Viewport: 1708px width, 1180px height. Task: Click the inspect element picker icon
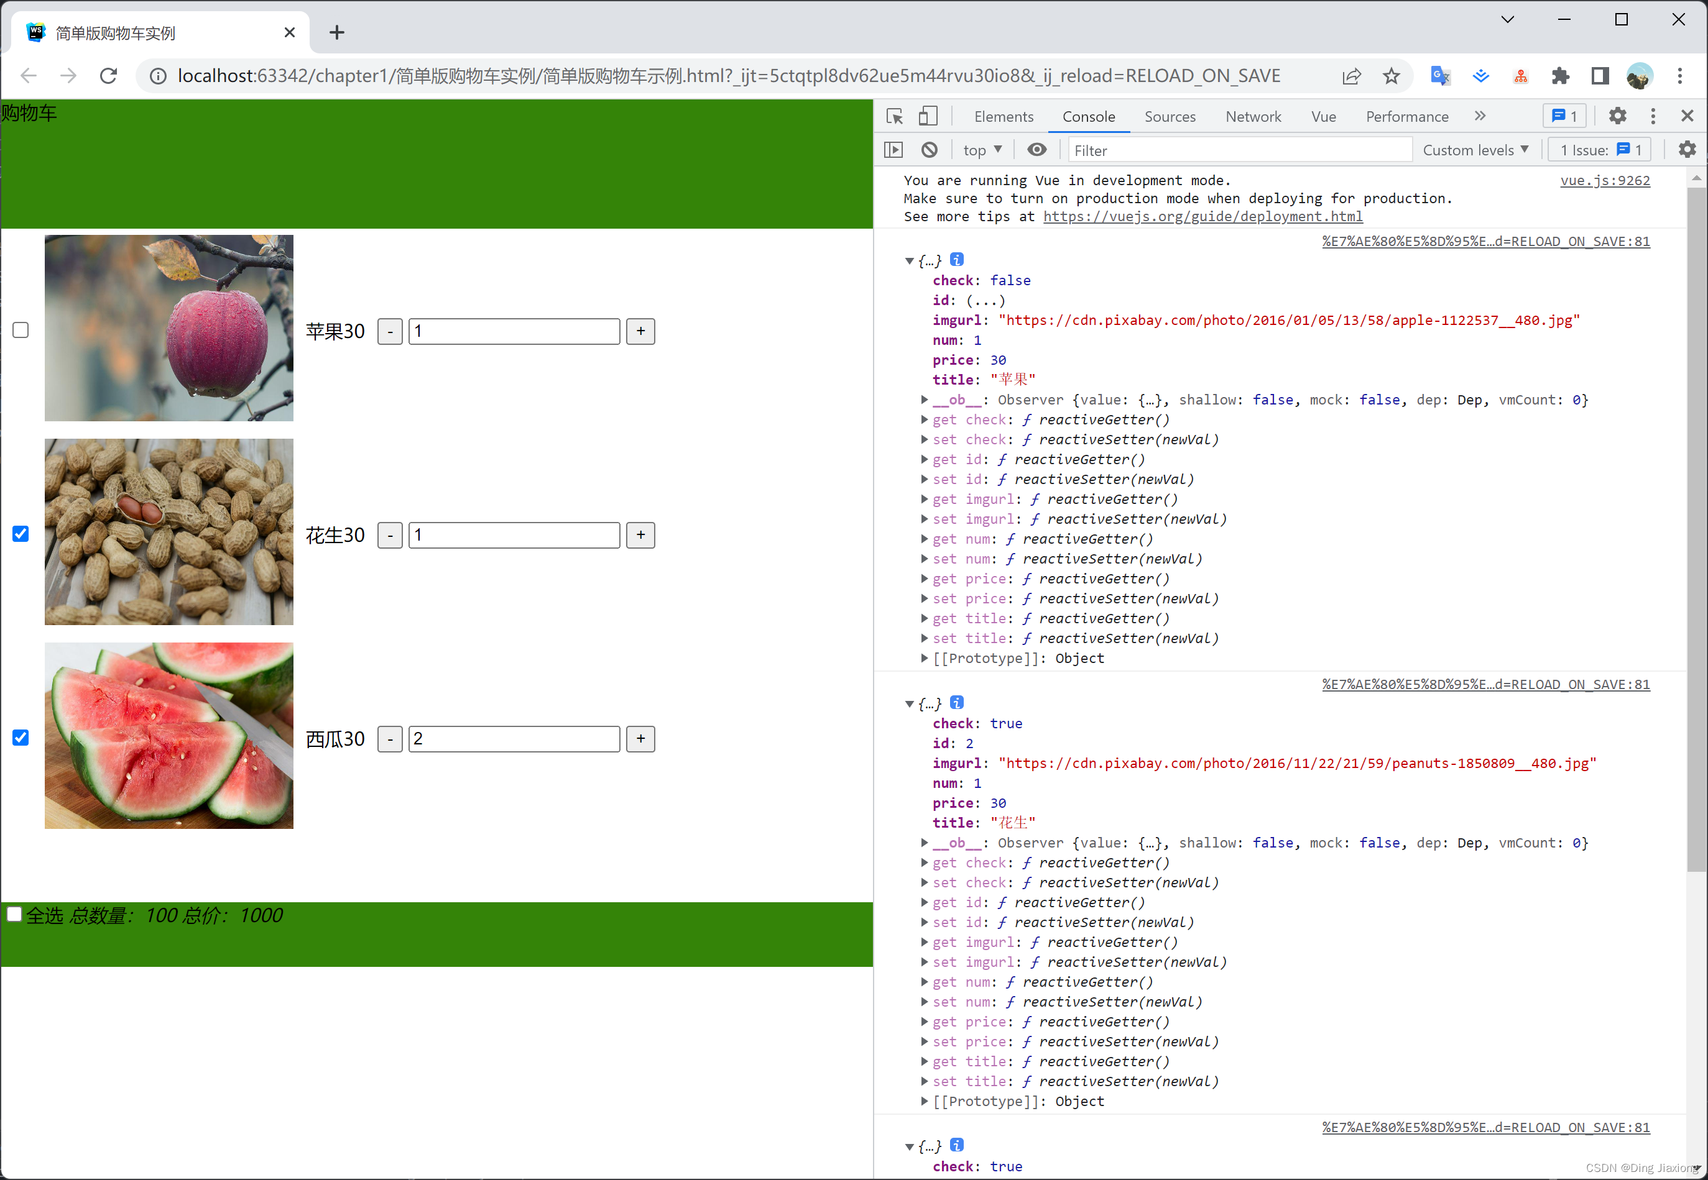[x=894, y=116]
